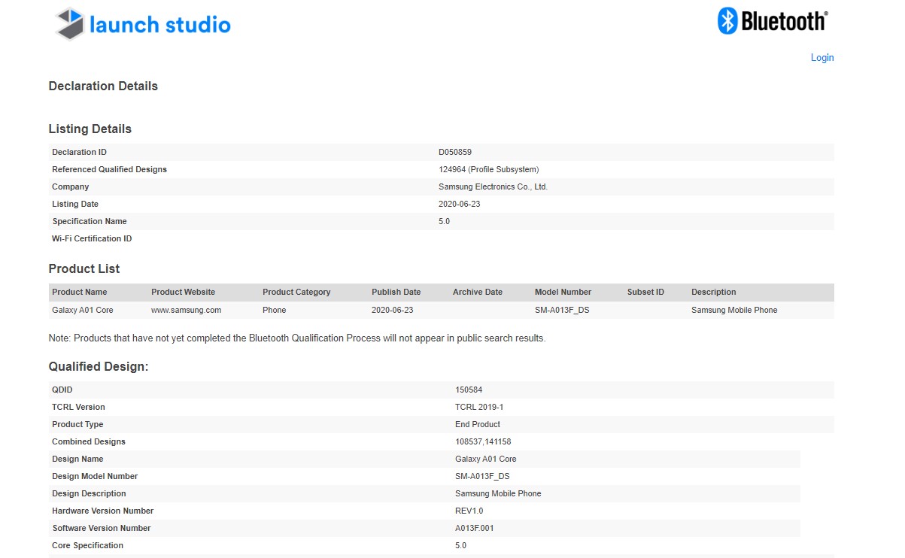Click the Archive Date column header
905x558 pixels.
[x=478, y=293]
